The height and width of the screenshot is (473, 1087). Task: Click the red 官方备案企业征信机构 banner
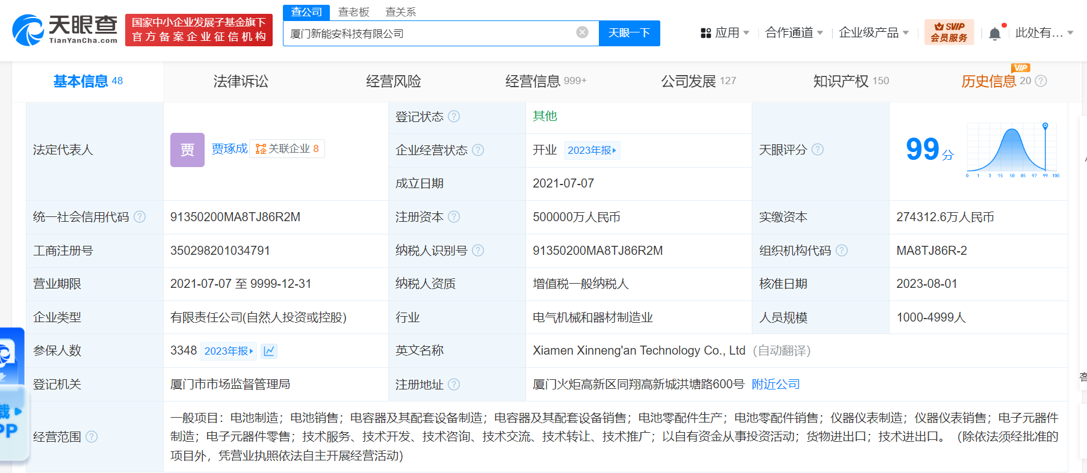click(x=199, y=30)
